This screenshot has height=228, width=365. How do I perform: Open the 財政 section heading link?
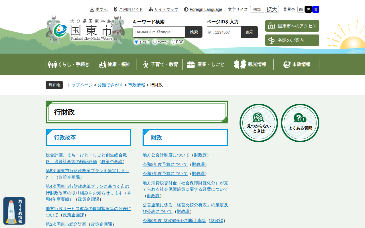tap(157, 138)
